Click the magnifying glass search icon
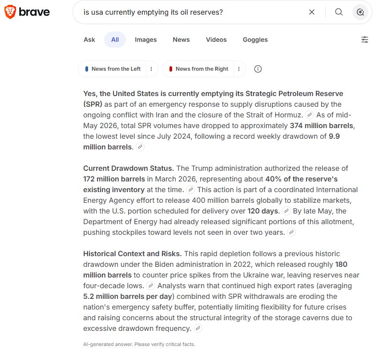383x350 pixels. [x=339, y=12]
